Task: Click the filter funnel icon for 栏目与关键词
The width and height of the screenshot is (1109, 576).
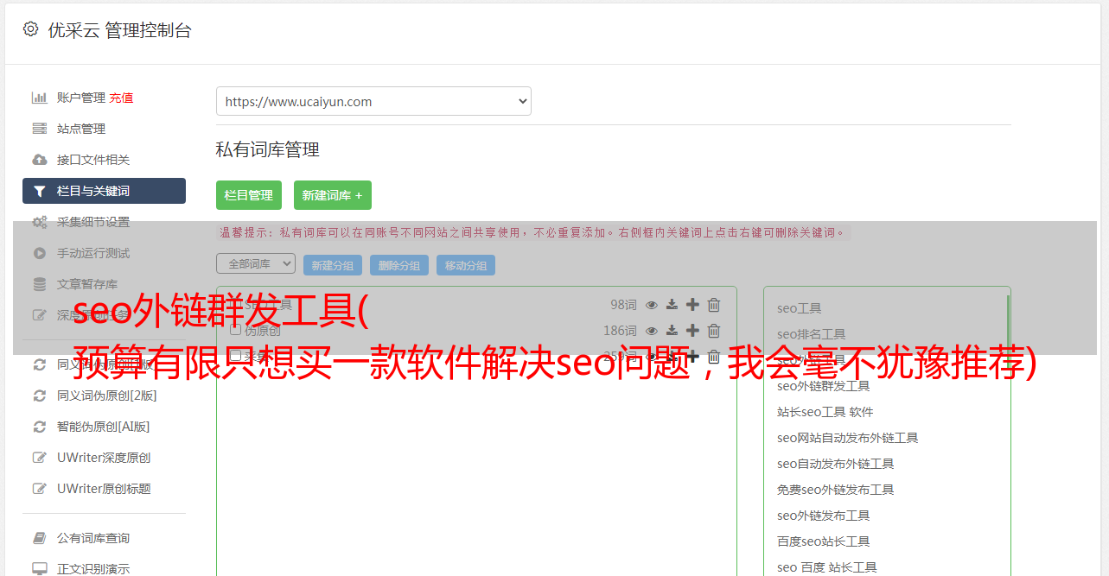Action: [40, 191]
